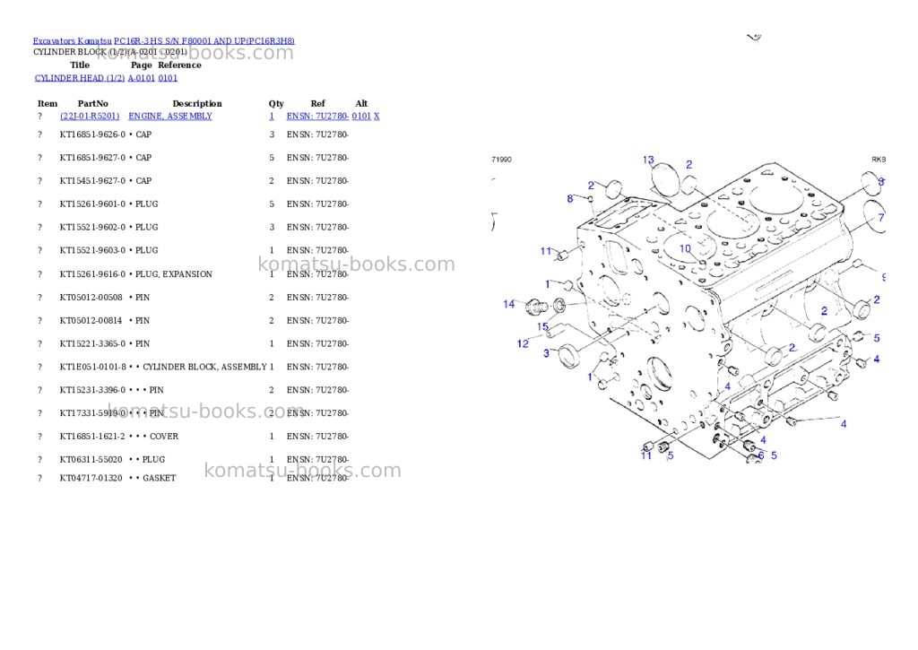Click callout number 12 on the diagram
Viewport: 918px width, 650px height.
523,343
